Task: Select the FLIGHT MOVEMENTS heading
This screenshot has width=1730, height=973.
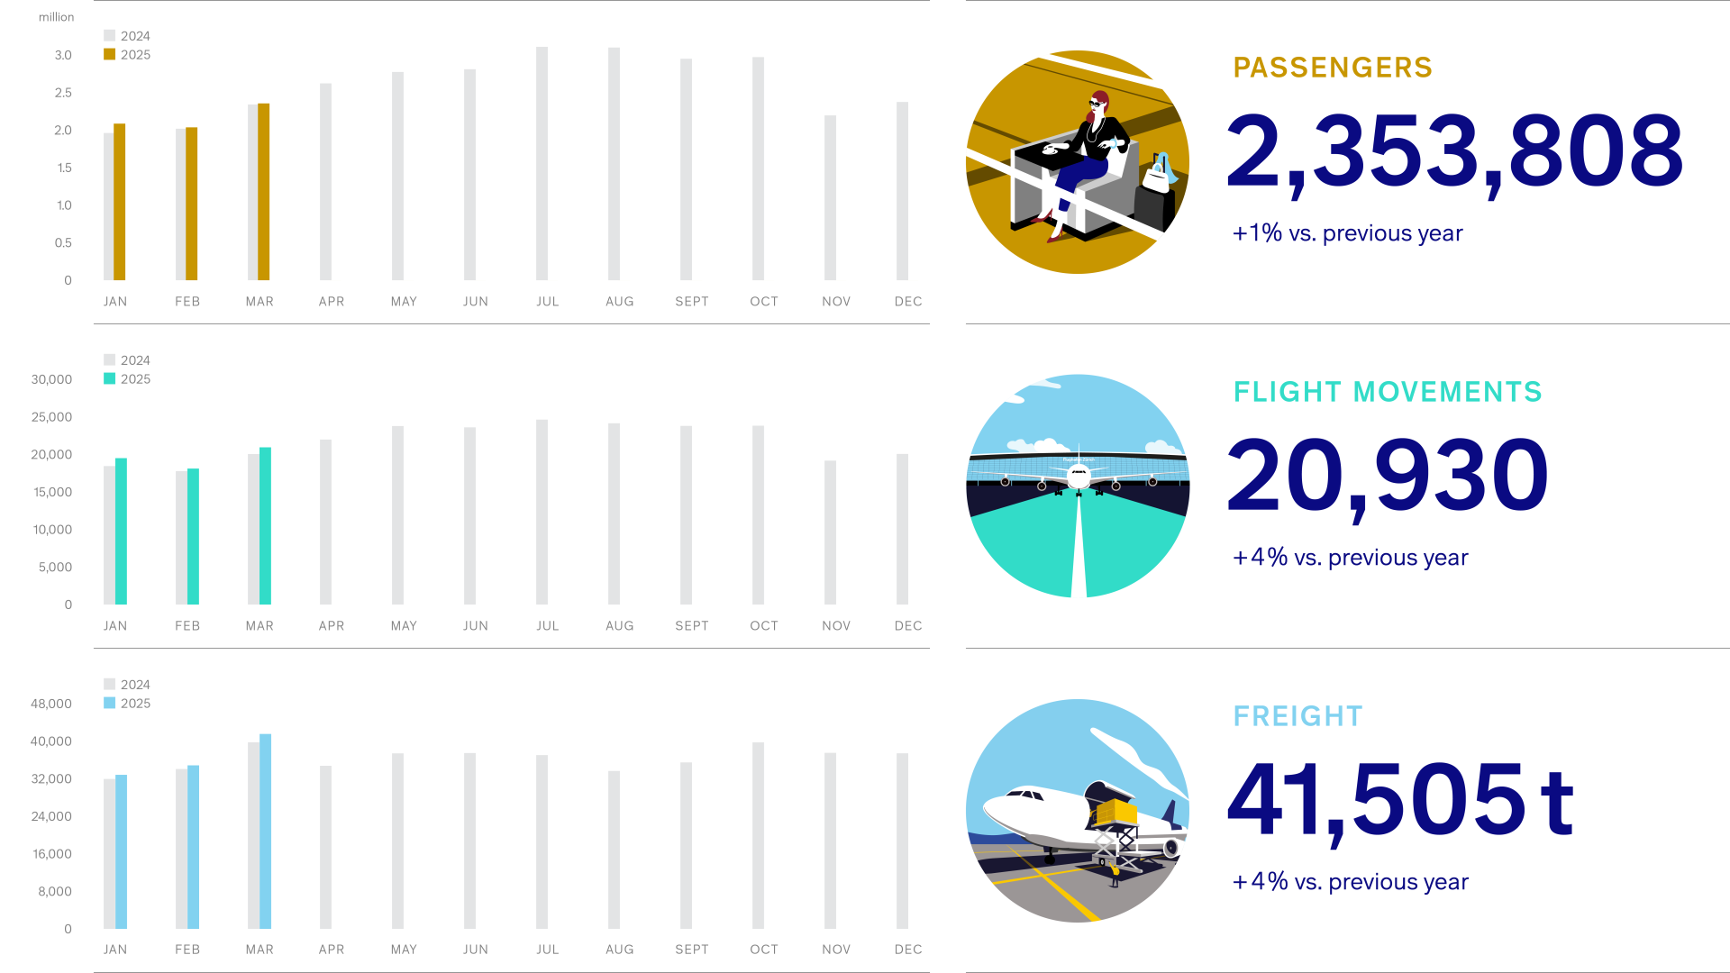Action: [1387, 392]
